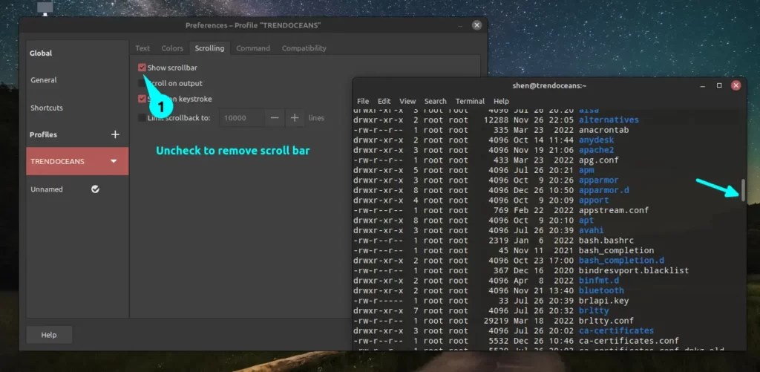Click the bluetooth directory name
This screenshot has width=760, height=372.
point(601,290)
